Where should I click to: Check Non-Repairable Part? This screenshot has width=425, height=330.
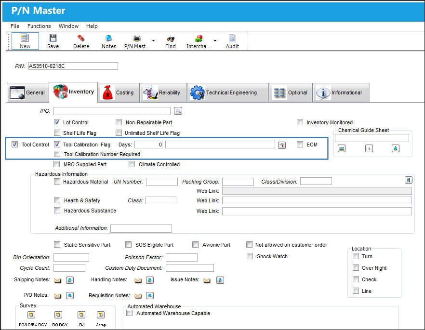click(x=119, y=122)
